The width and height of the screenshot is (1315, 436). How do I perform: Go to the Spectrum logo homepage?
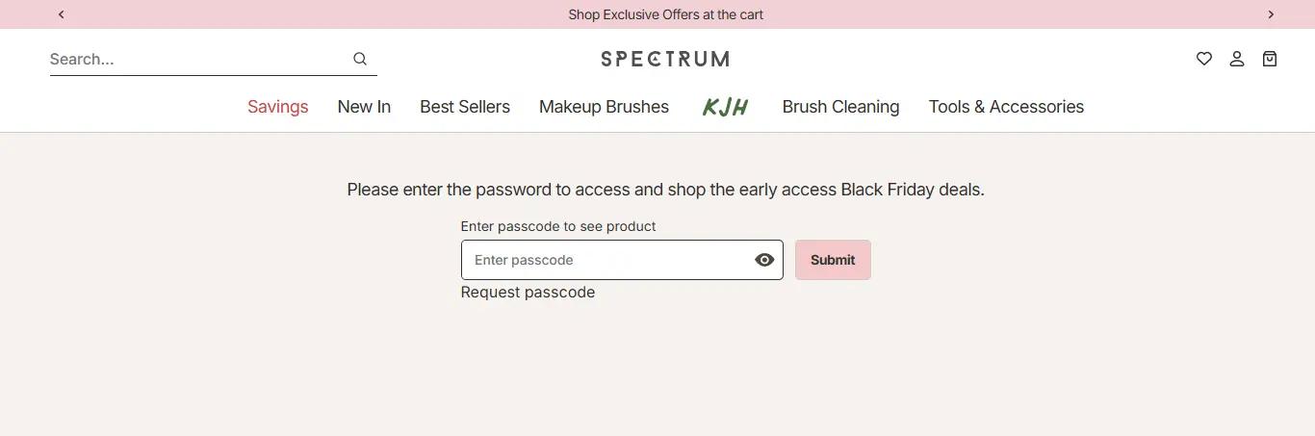coord(664,59)
